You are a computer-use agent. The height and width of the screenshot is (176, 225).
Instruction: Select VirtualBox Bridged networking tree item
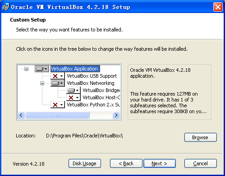tap(101, 90)
